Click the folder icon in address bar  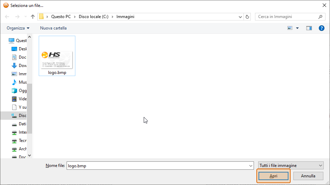[x=42, y=17]
